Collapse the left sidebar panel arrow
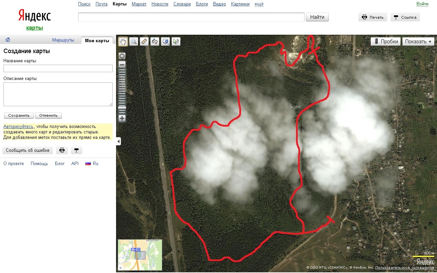The width and height of the screenshot is (437, 273). pos(118,141)
